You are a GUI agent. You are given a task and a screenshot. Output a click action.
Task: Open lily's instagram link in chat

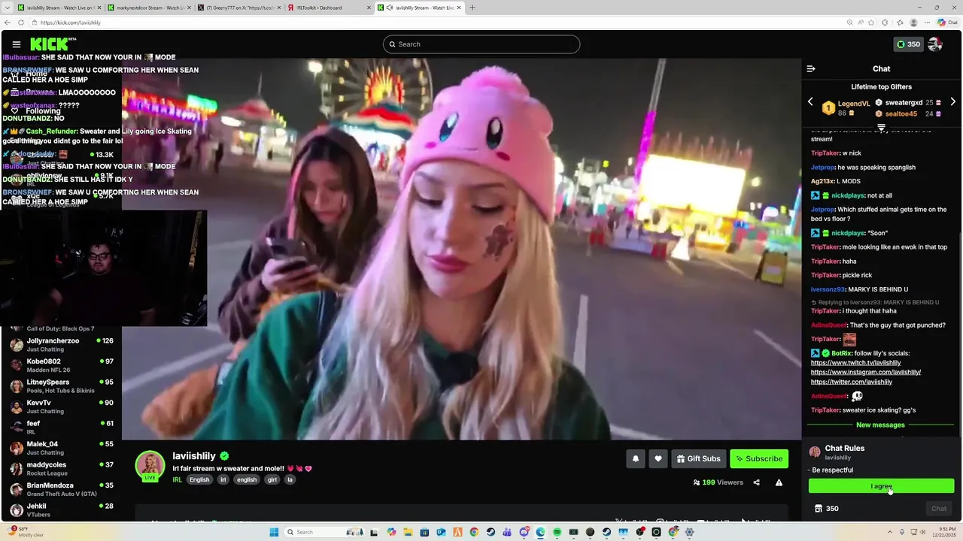(865, 372)
